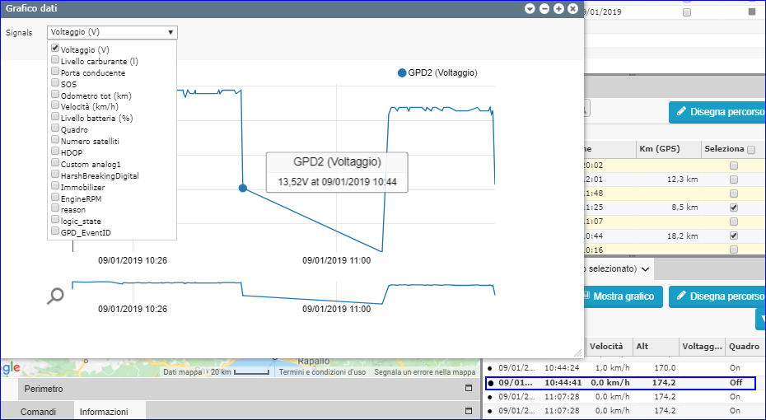Image resolution: width=766 pixels, height=420 pixels.
Task: Uncheck the Voltaggio (V) signal
Action: point(55,49)
